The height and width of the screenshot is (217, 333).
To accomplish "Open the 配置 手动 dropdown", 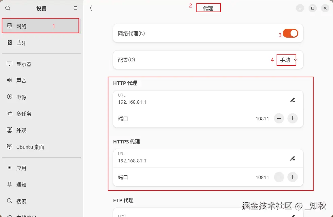I will click(288, 60).
